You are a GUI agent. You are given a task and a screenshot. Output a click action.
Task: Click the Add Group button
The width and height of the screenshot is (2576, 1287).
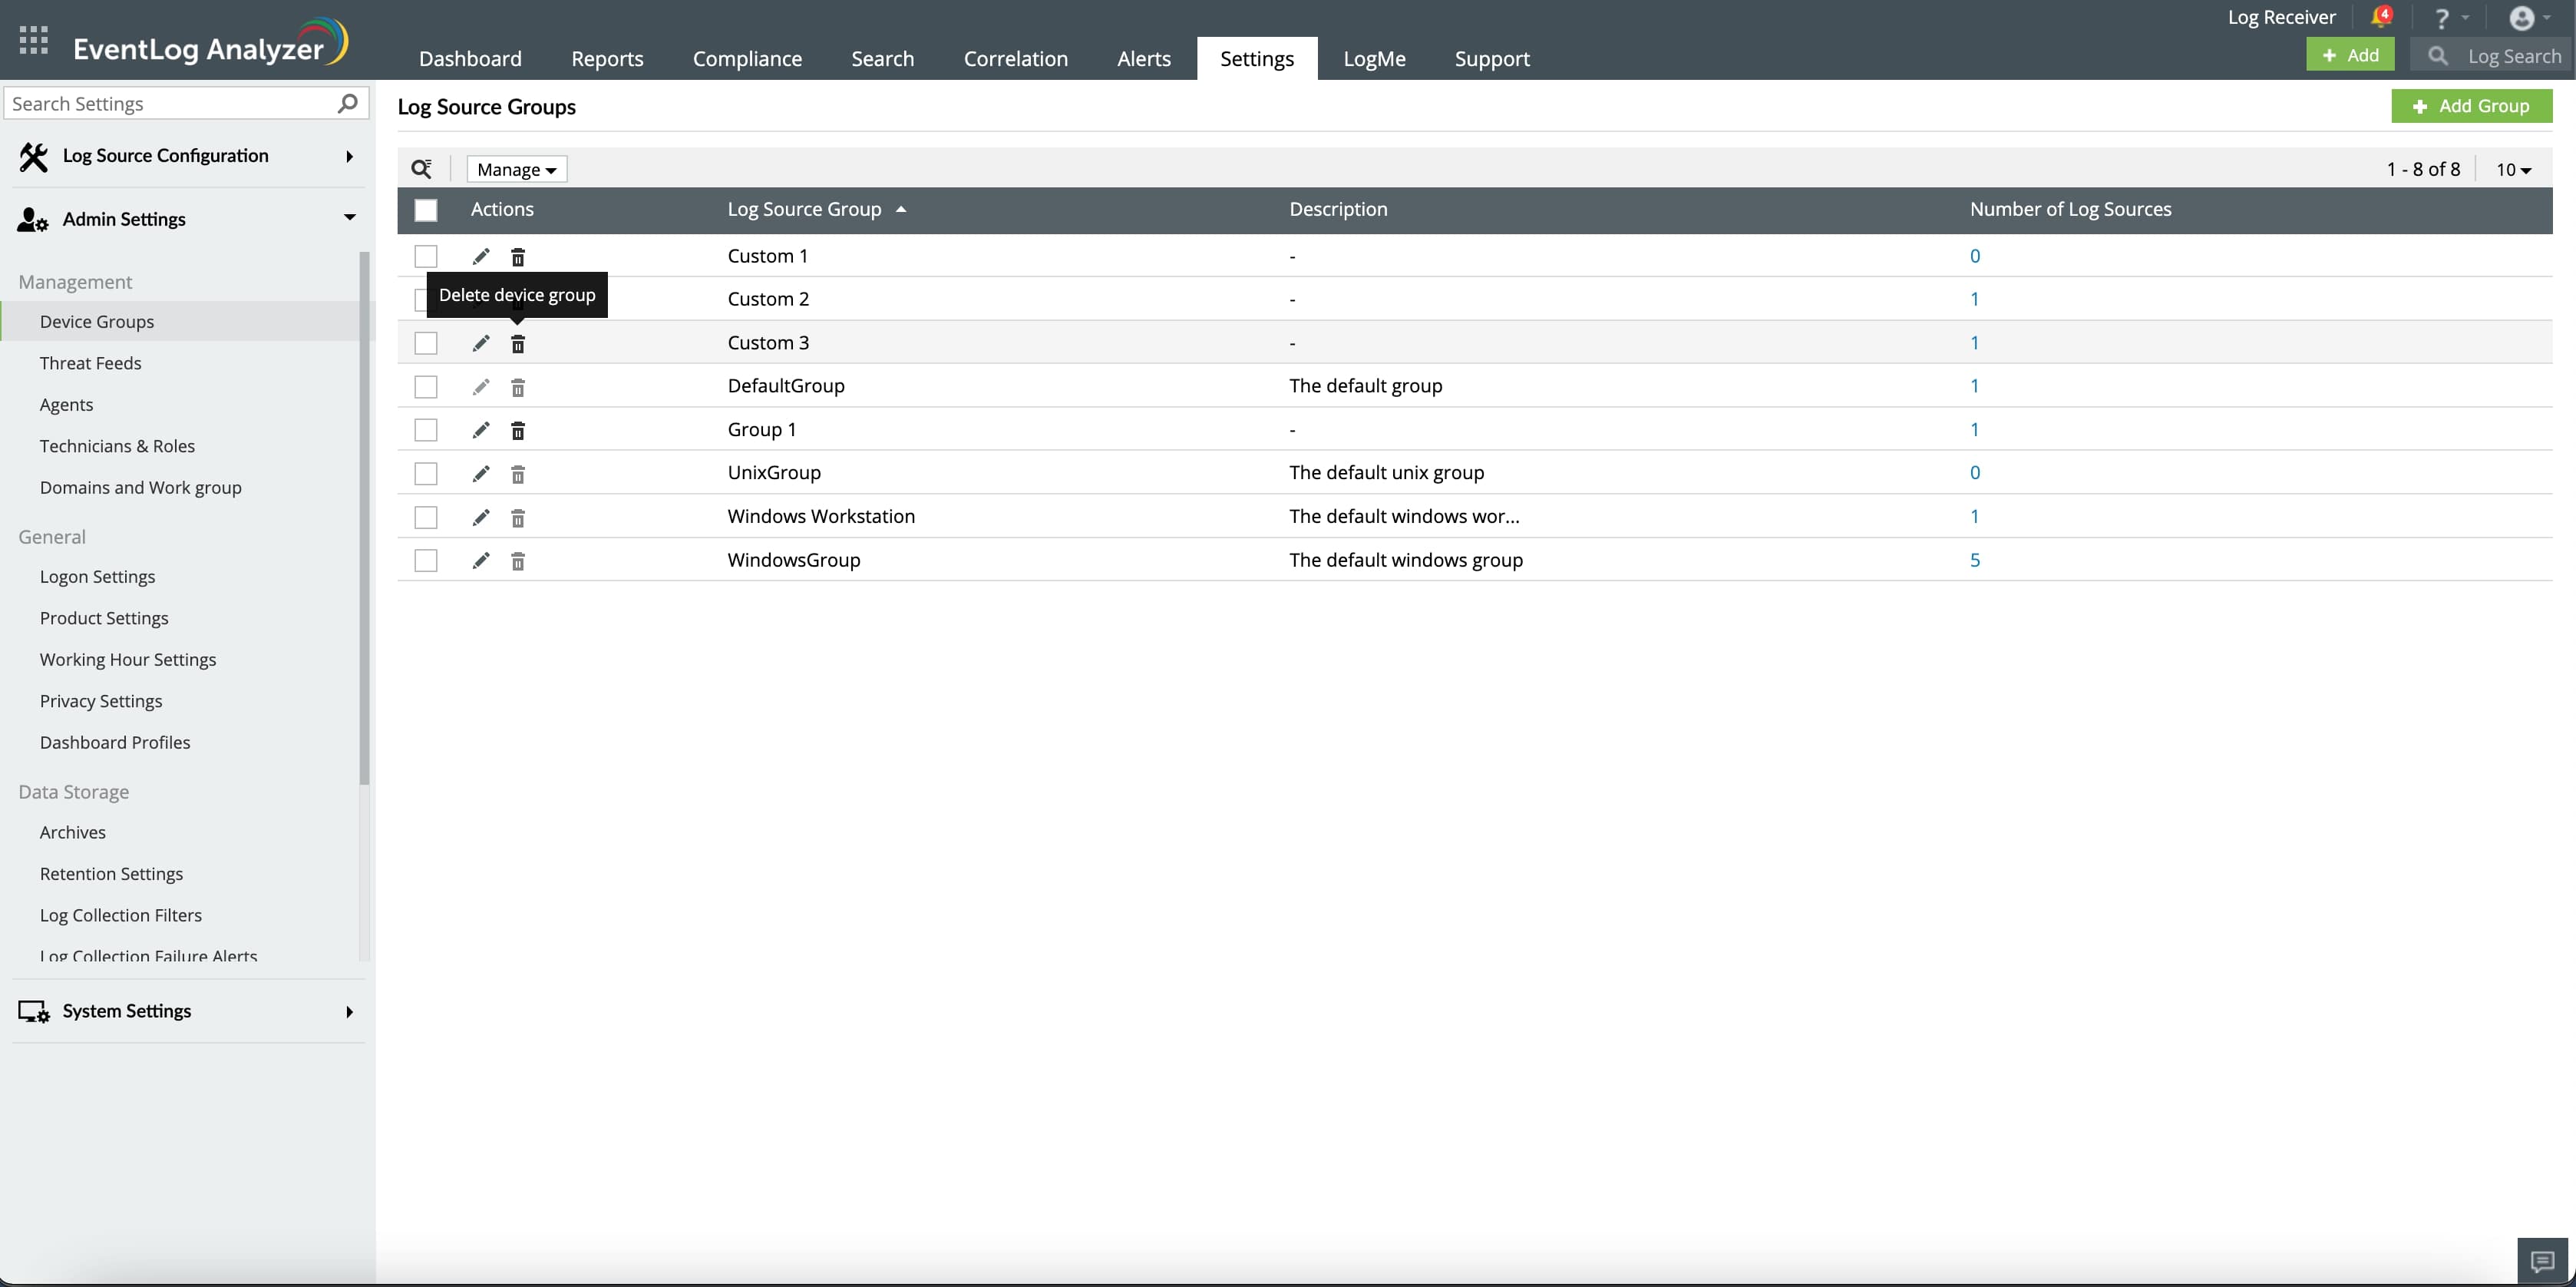(2471, 106)
